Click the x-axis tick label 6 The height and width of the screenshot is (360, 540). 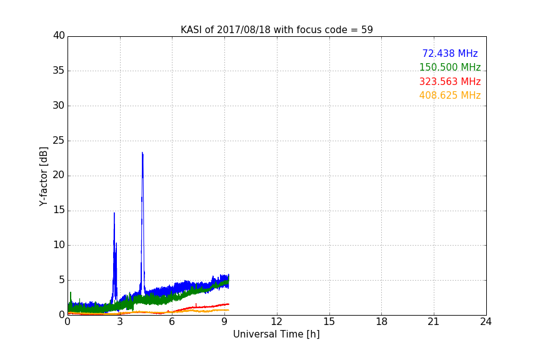(172, 322)
